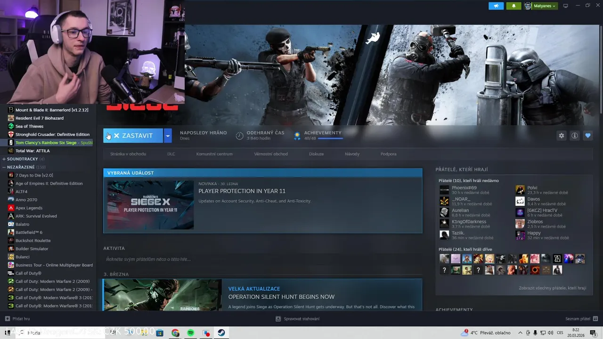Click friend name [GKCZ] HracTV
603x339 pixels.
point(542,210)
